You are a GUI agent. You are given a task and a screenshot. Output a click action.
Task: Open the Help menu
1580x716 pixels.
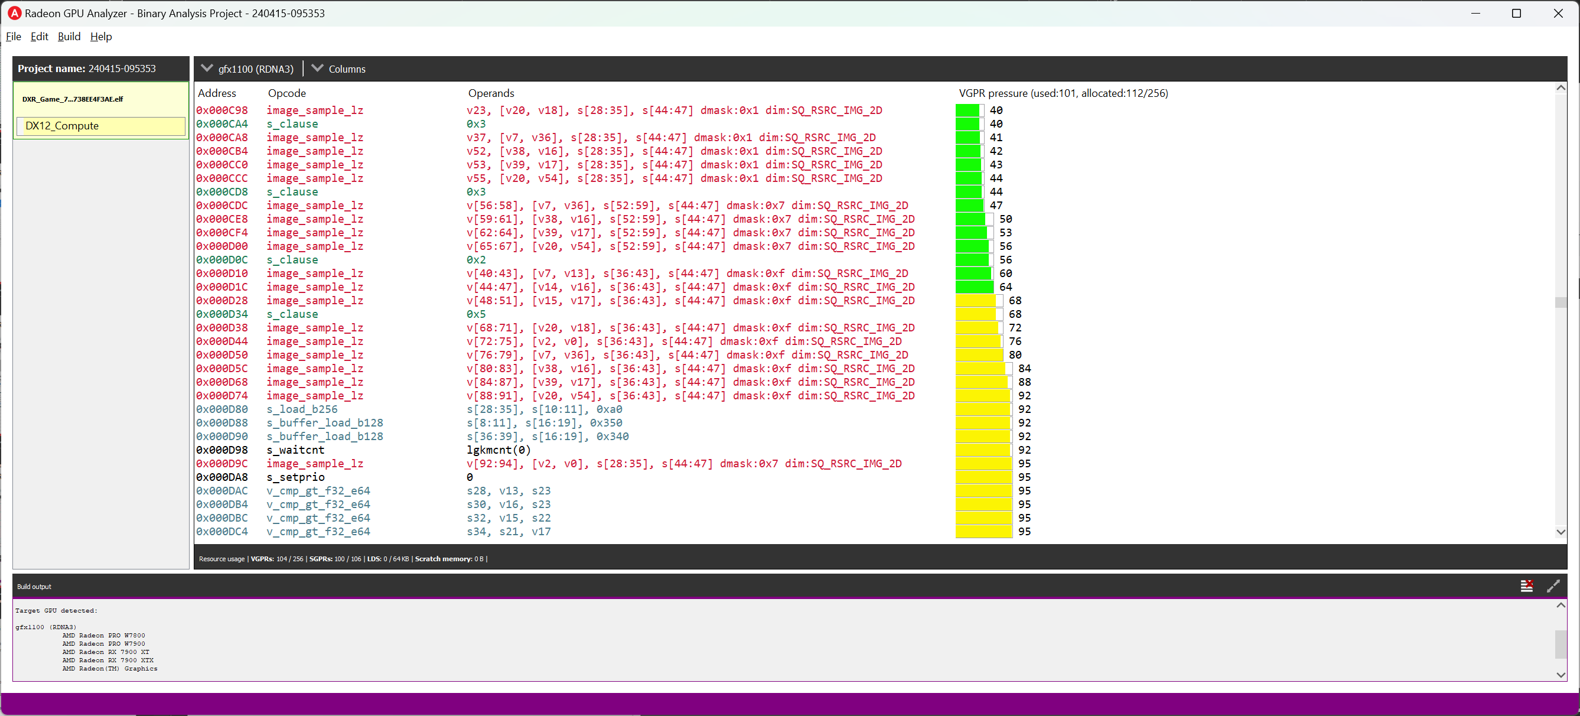(x=100, y=36)
